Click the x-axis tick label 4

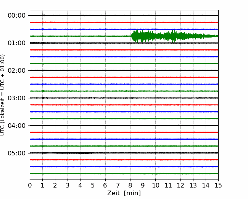[x=80, y=185]
